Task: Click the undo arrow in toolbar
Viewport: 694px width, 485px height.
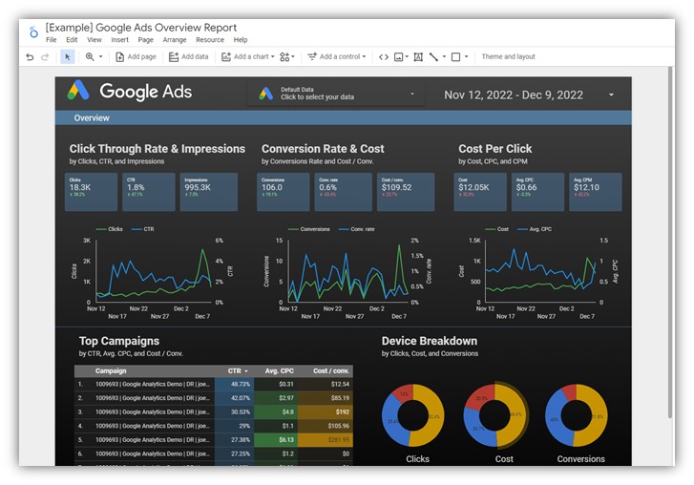Action: click(30, 57)
